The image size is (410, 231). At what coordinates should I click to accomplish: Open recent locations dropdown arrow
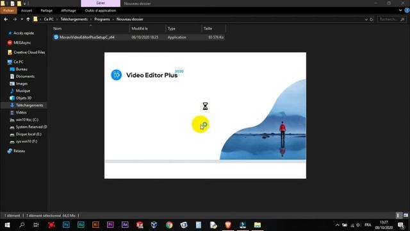point(22,19)
